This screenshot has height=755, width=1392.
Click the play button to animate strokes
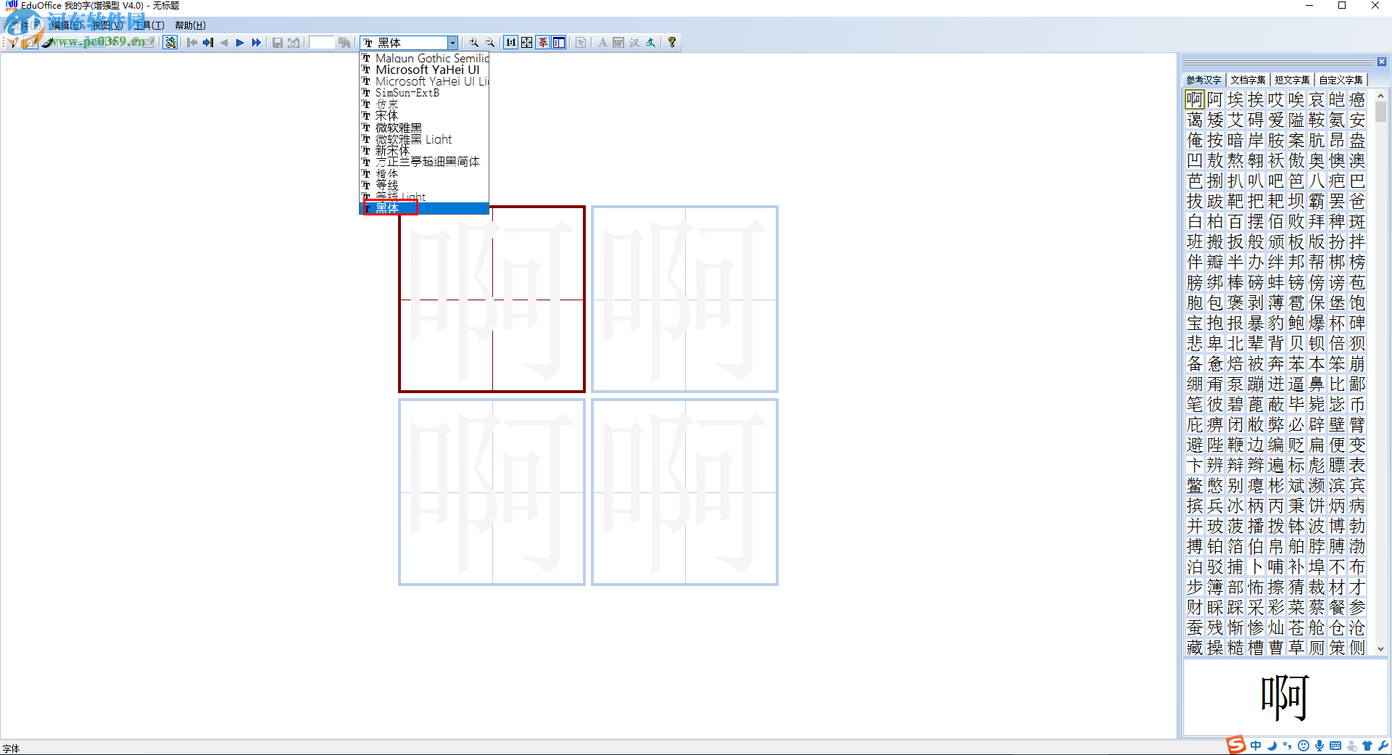239,43
